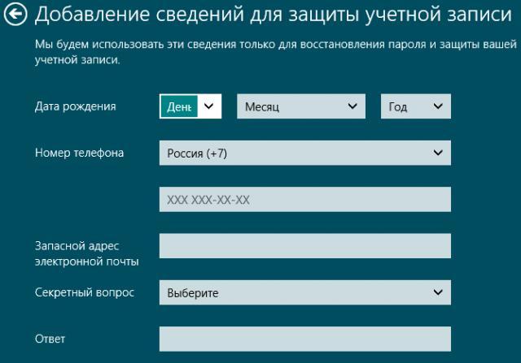Click the chevron arrow beside День
This screenshot has height=363, width=521.
coord(209,106)
